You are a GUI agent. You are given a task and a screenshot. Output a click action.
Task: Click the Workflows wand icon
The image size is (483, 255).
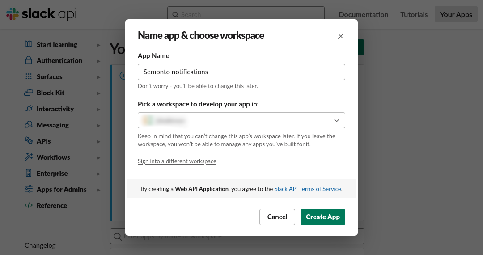(x=29, y=157)
